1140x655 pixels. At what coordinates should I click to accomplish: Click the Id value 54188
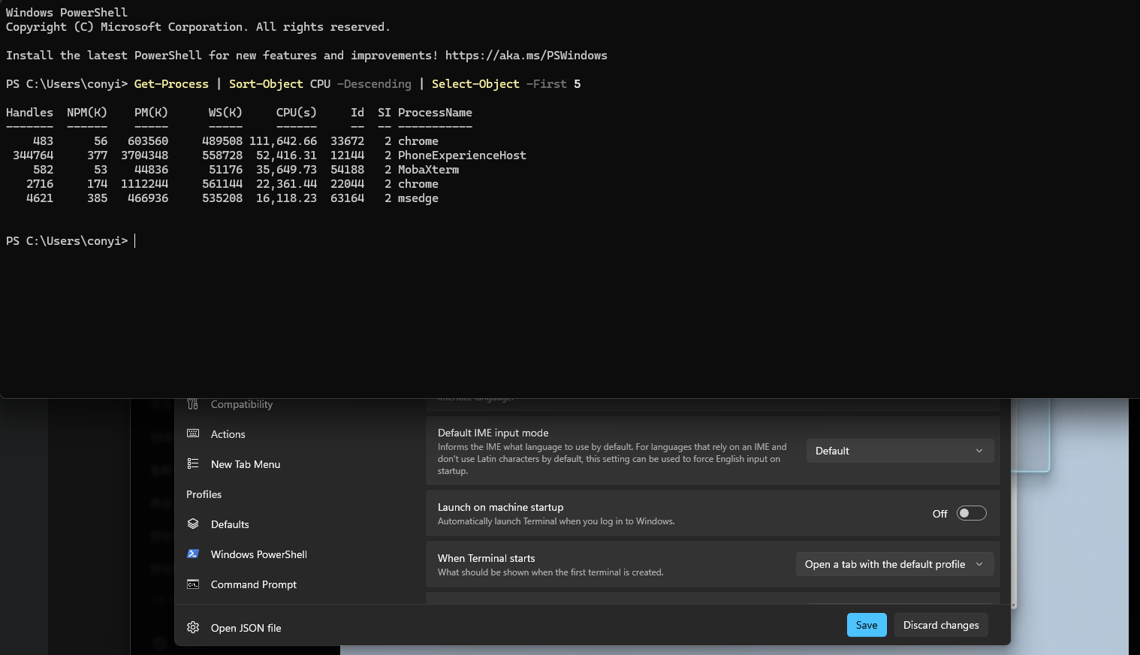347,170
